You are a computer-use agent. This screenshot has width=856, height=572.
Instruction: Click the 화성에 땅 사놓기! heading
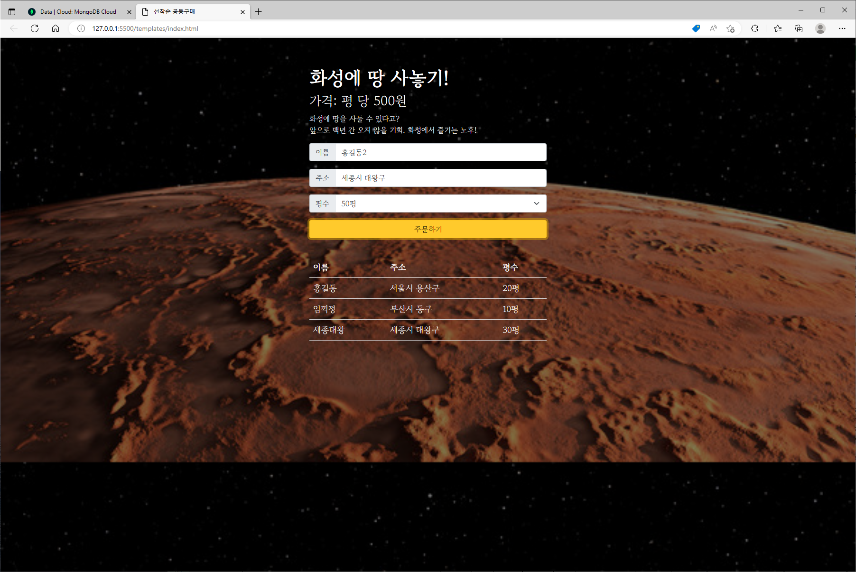tap(379, 78)
